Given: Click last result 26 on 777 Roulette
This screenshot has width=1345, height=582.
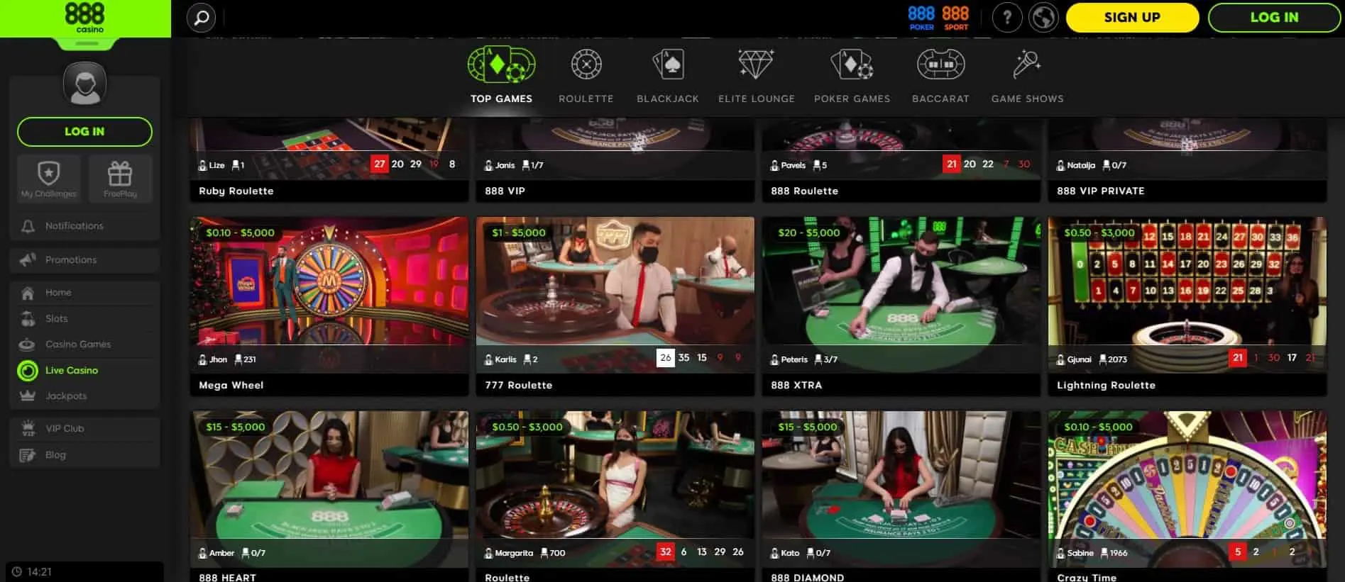Looking at the screenshot, I should click(x=665, y=358).
